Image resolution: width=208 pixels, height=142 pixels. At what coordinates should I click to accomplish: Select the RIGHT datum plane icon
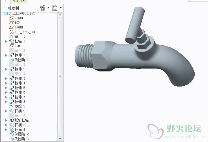(11, 18)
